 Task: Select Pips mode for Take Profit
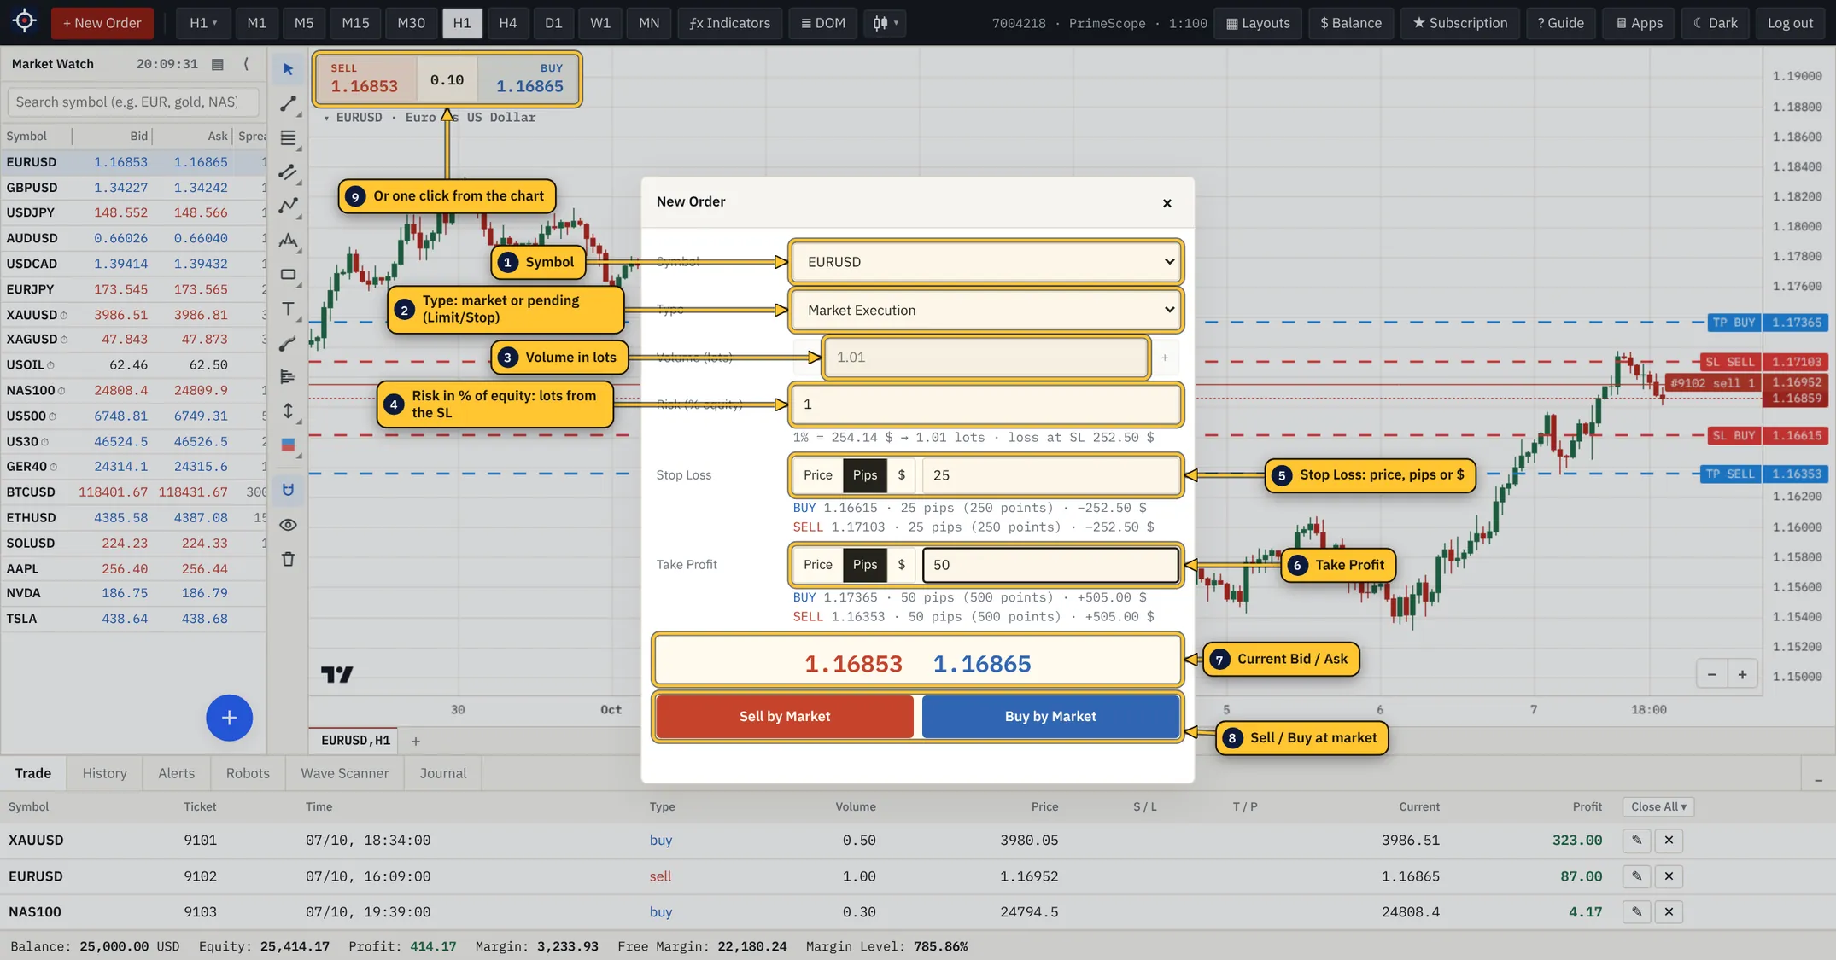pyautogui.click(x=864, y=565)
